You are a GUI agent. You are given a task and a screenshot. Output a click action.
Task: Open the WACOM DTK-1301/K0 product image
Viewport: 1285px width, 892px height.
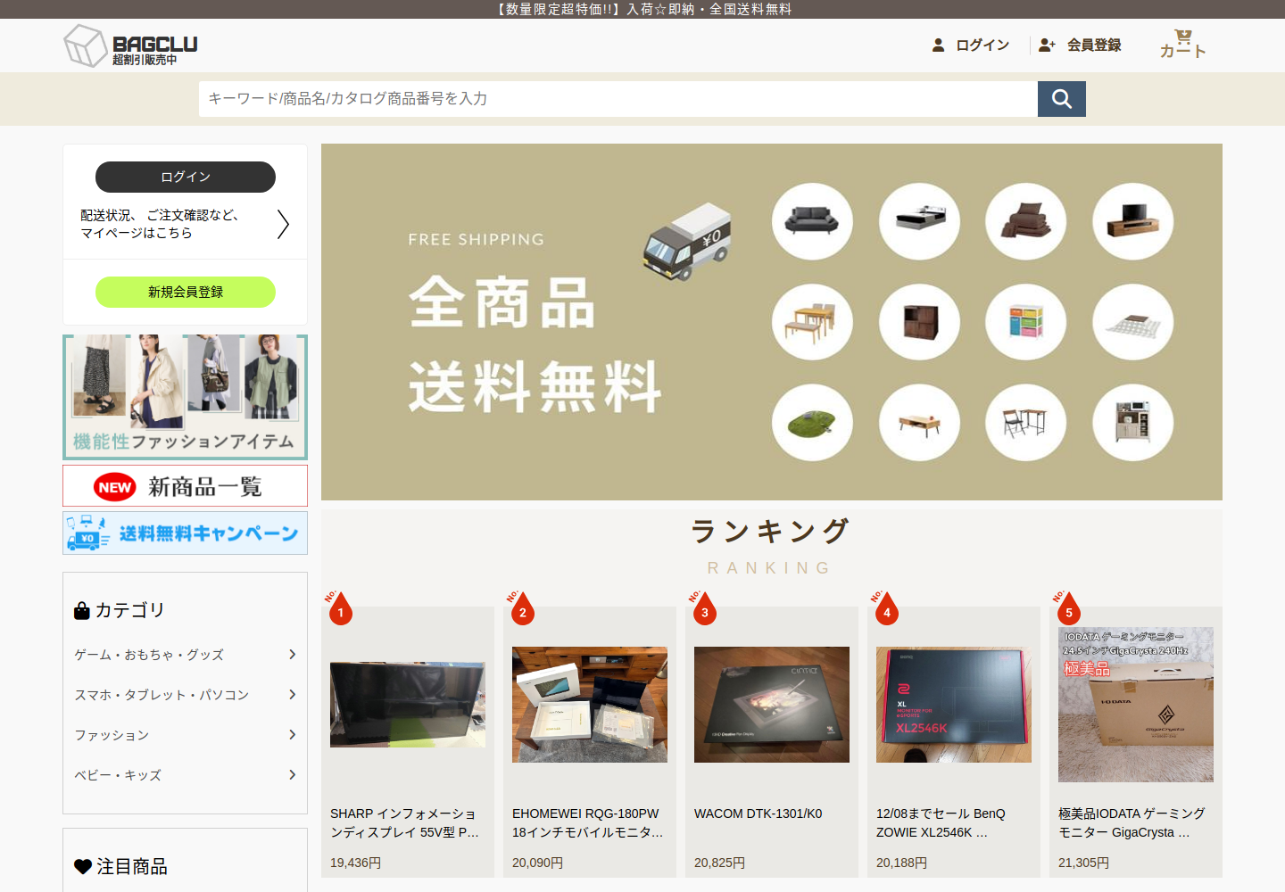tap(772, 705)
